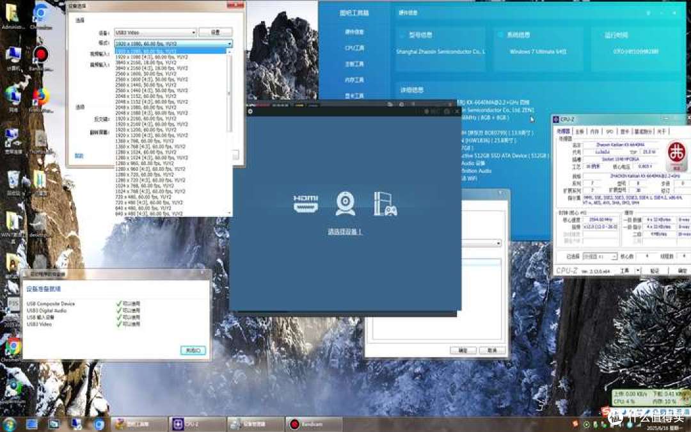
Task: Open the Mainboard tab in CPU-Z
Action: pyautogui.click(x=580, y=131)
